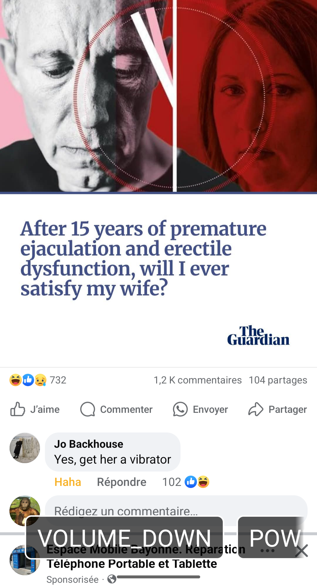Toggle the Haha reaction on the comment
317x586 pixels.
68,482
